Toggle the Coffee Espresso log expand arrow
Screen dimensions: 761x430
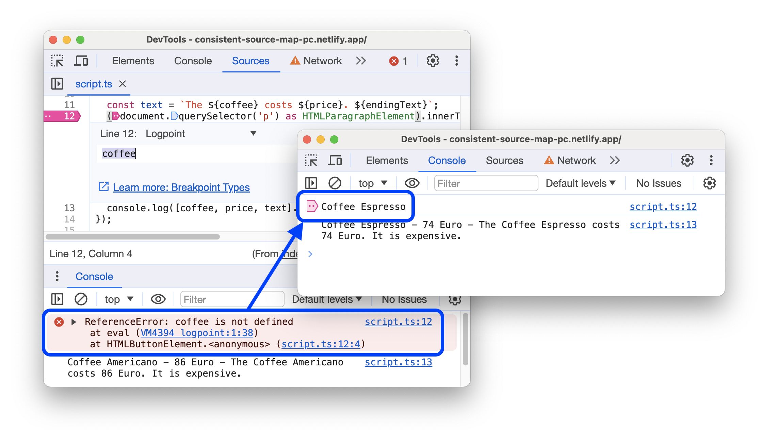tap(312, 206)
